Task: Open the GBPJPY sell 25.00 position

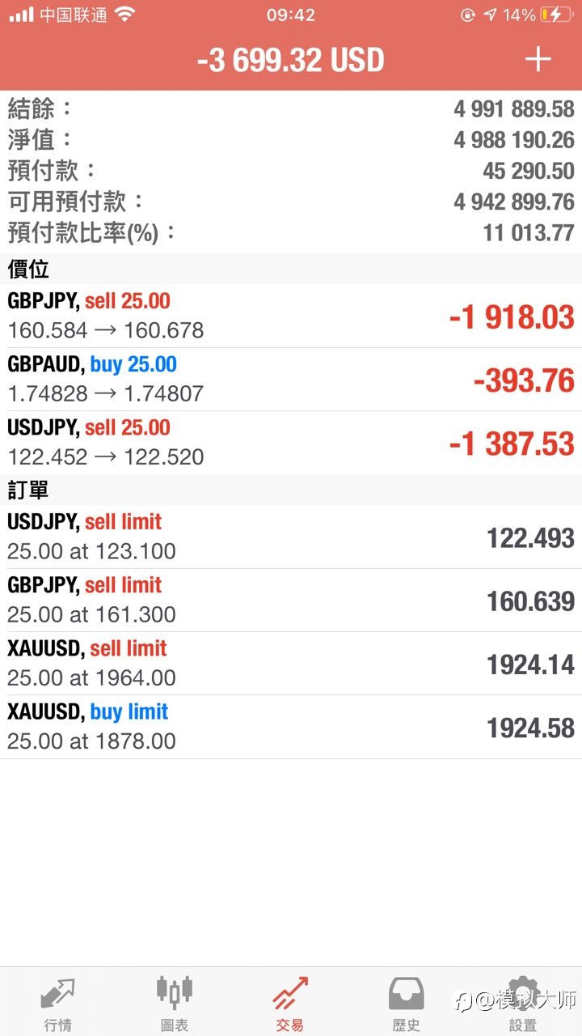Action: [x=291, y=316]
